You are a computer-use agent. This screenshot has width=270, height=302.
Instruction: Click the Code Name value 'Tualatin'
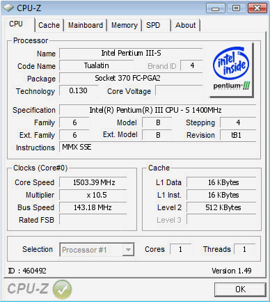97,65
